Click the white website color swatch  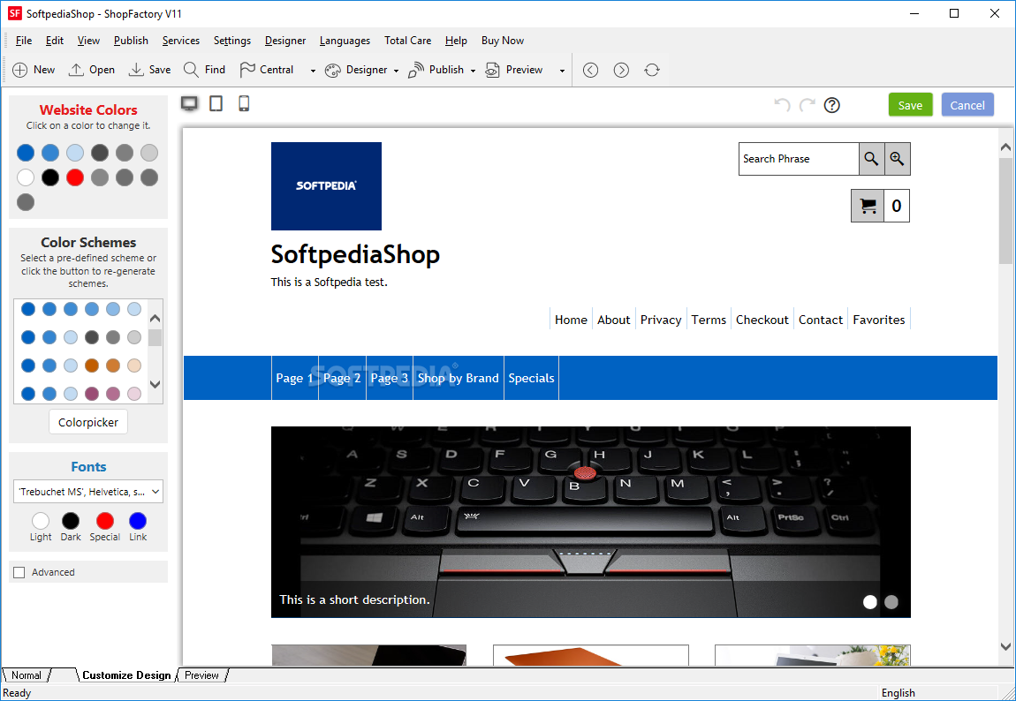coord(26,177)
